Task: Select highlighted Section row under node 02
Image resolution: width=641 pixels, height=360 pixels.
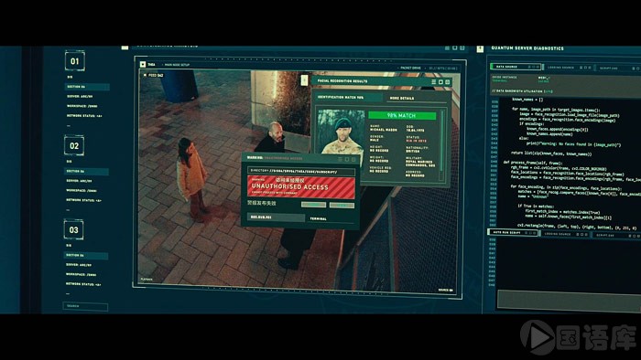Action: pyautogui.click(x=86, y=171)
